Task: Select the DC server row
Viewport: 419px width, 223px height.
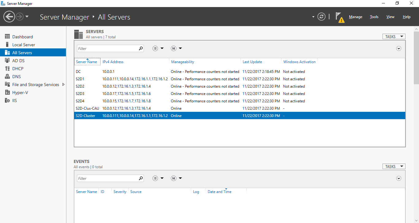Action: click(240, 72)
